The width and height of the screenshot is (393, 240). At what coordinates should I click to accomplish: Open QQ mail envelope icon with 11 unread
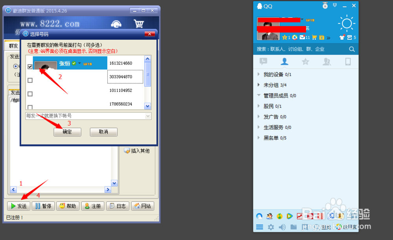pos(302,37)
